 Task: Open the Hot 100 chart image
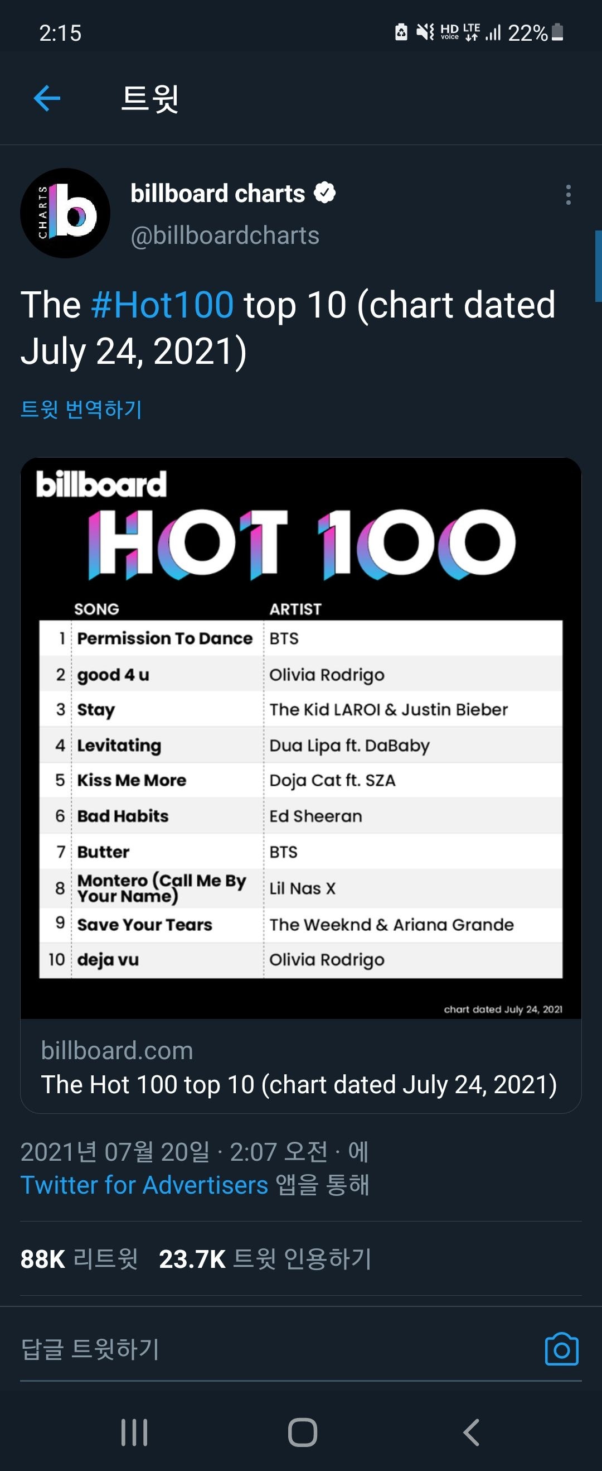[x=300, y=738]
